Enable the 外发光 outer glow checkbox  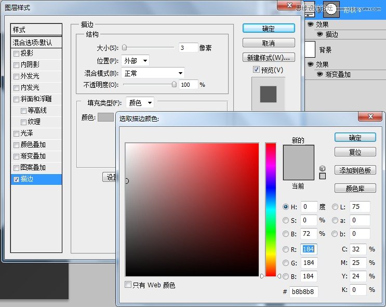tap(16, 76)
